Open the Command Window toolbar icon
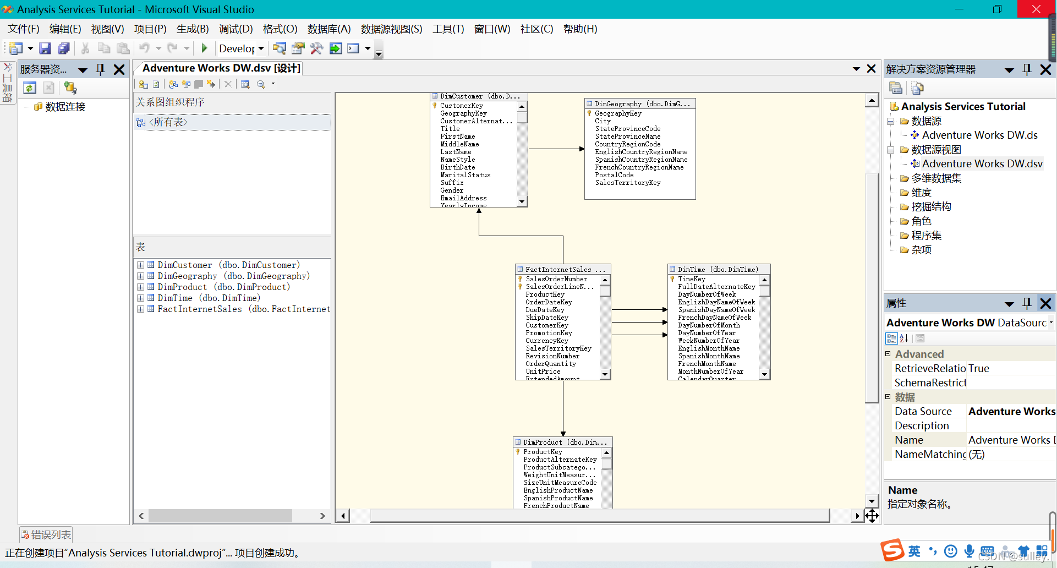Screen dimensions: 1057x568 tap(353, 48)
